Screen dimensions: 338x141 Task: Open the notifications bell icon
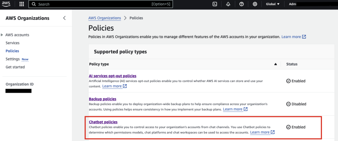(228, 4)
